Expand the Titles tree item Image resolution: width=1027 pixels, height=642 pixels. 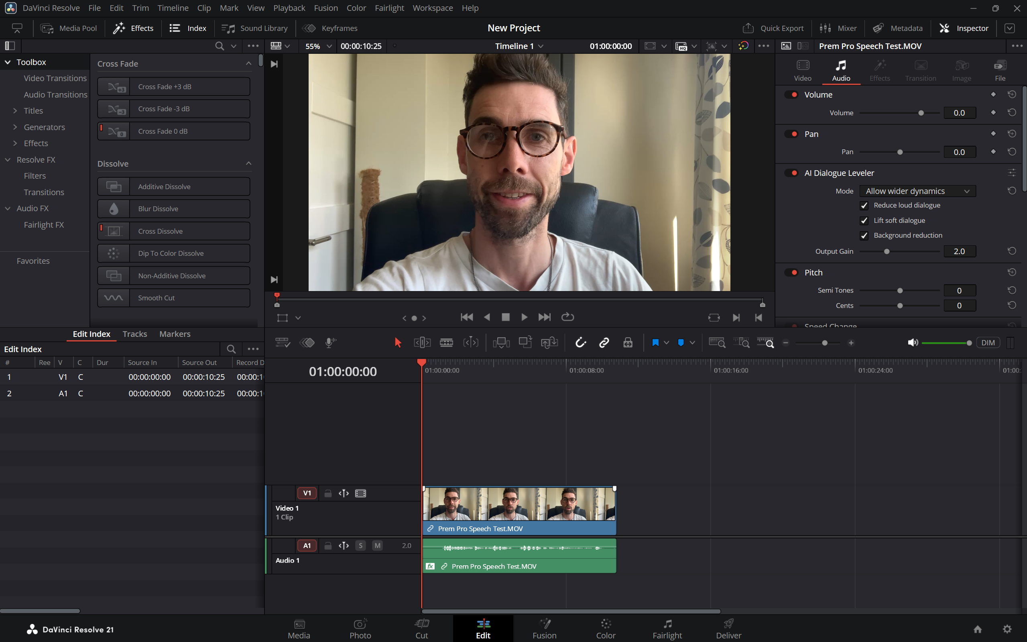click(x=15, y=111)
